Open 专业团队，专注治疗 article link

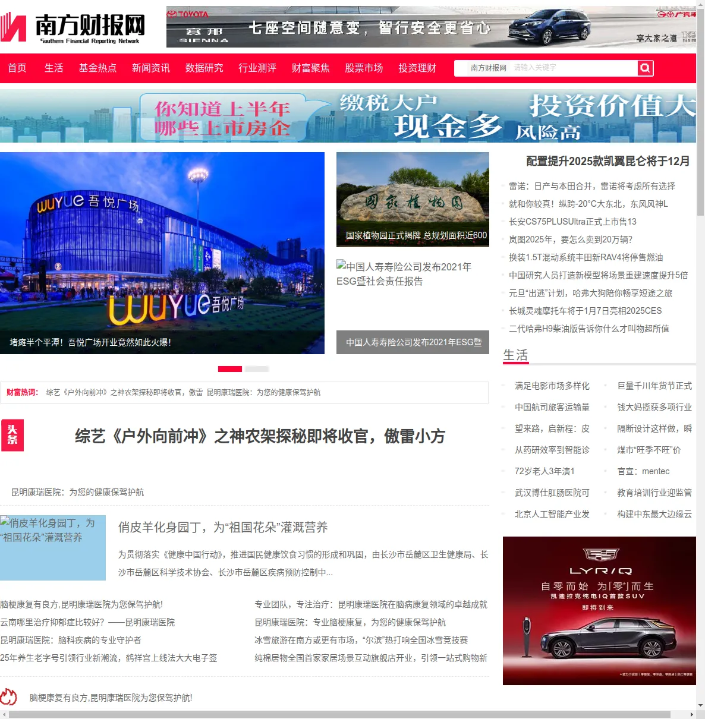(371, 604)
